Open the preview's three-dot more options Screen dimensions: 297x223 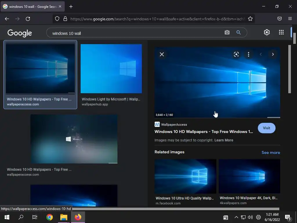click(249, 54)
